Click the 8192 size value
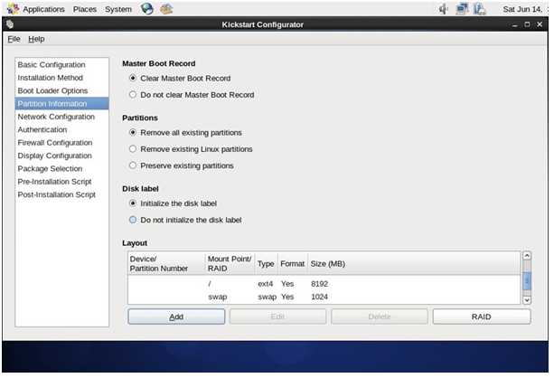This screenshot has height=378, width=554. click(319, 284)
